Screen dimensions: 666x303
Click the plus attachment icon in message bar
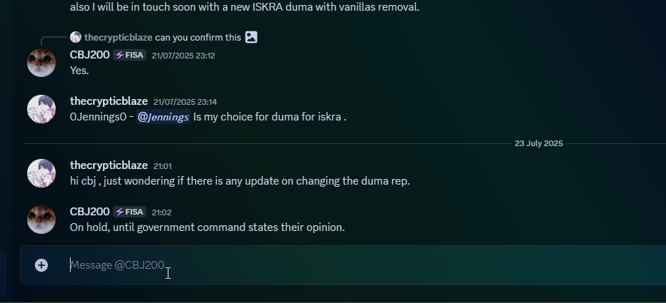(41, 265)
